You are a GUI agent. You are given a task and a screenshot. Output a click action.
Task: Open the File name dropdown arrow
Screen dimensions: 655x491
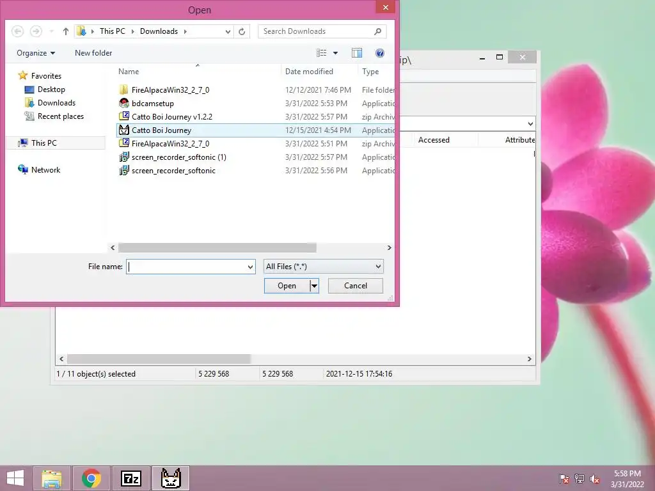tap(250, 267)
